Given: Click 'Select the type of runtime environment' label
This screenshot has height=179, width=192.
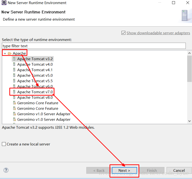Looking at the screenshot, I should click(x=37, y=40).
